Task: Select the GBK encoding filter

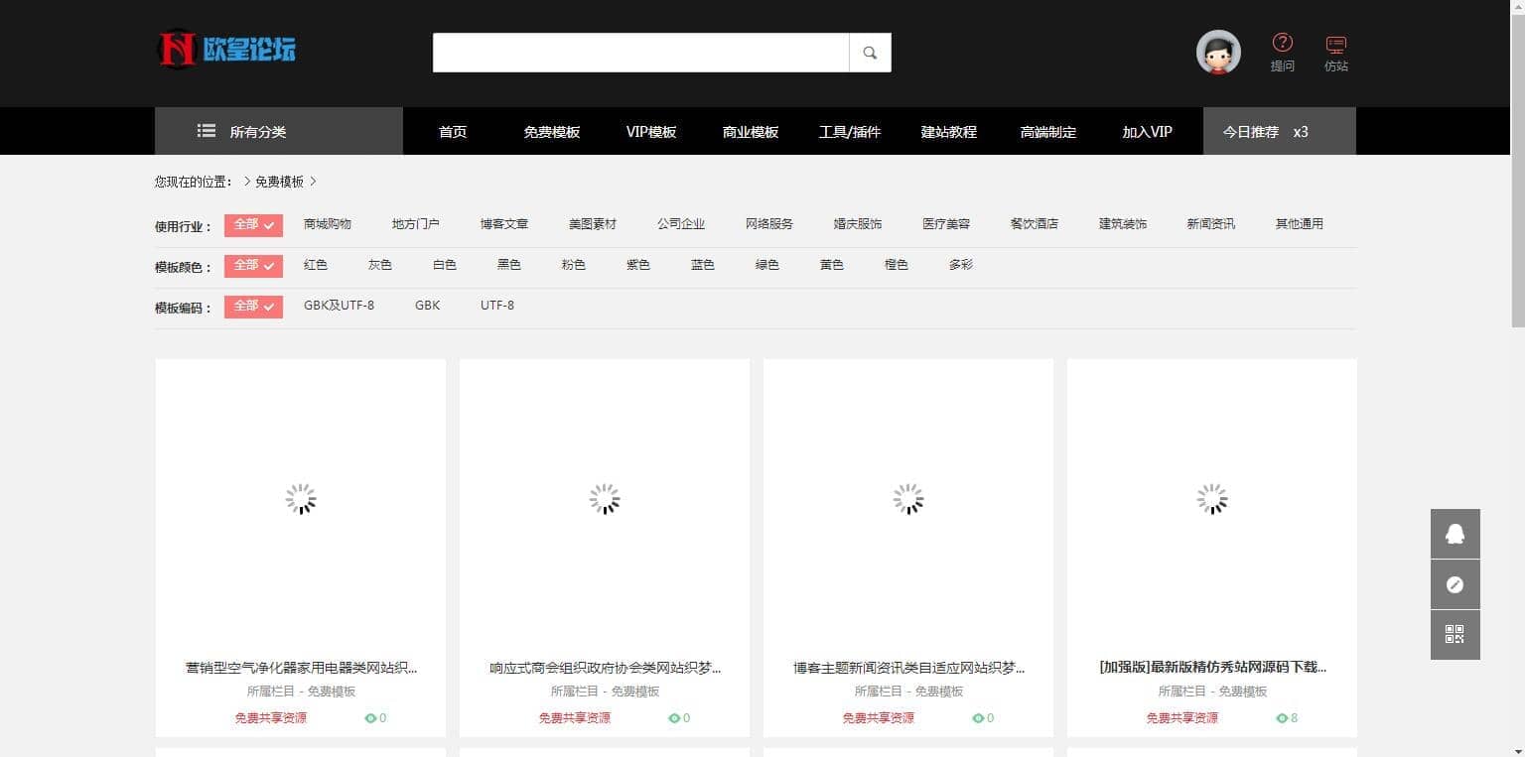Action: pos(428,306)
